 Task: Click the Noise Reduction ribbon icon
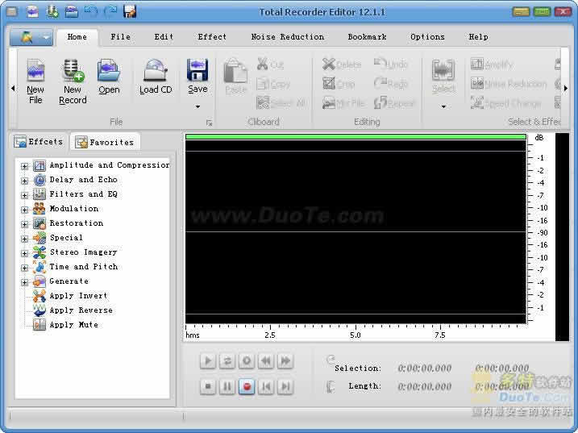pyautogui.click(x=477, y=83)
